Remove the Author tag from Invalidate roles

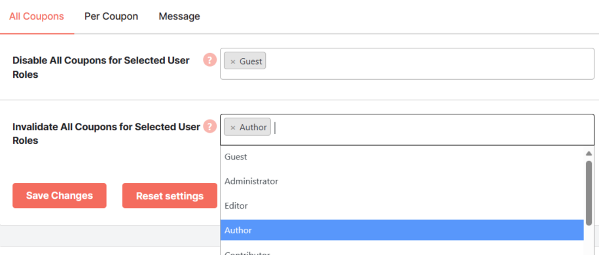click(232, 127)
